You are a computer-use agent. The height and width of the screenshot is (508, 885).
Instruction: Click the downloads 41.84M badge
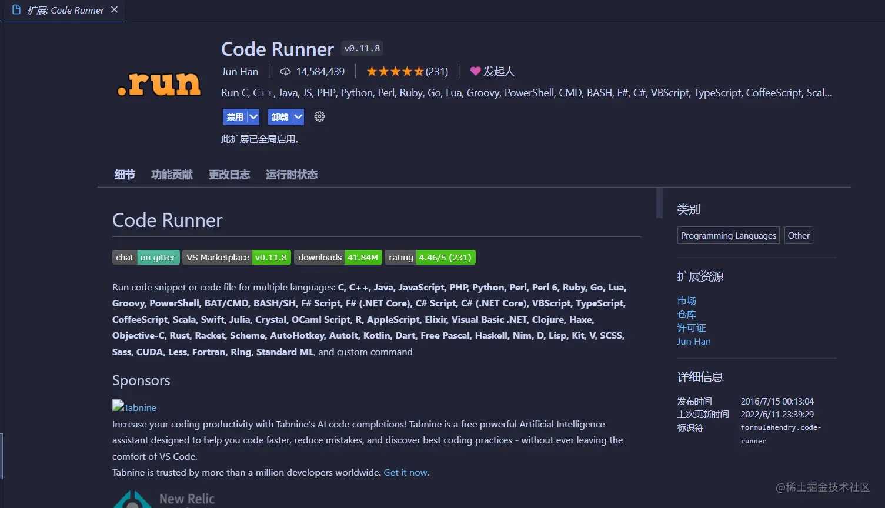pyautogui.click(x=338, y=258)
